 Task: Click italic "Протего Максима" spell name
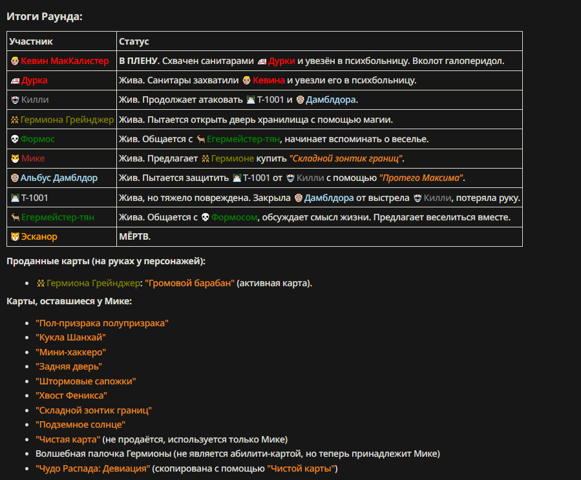pos(421,178)
